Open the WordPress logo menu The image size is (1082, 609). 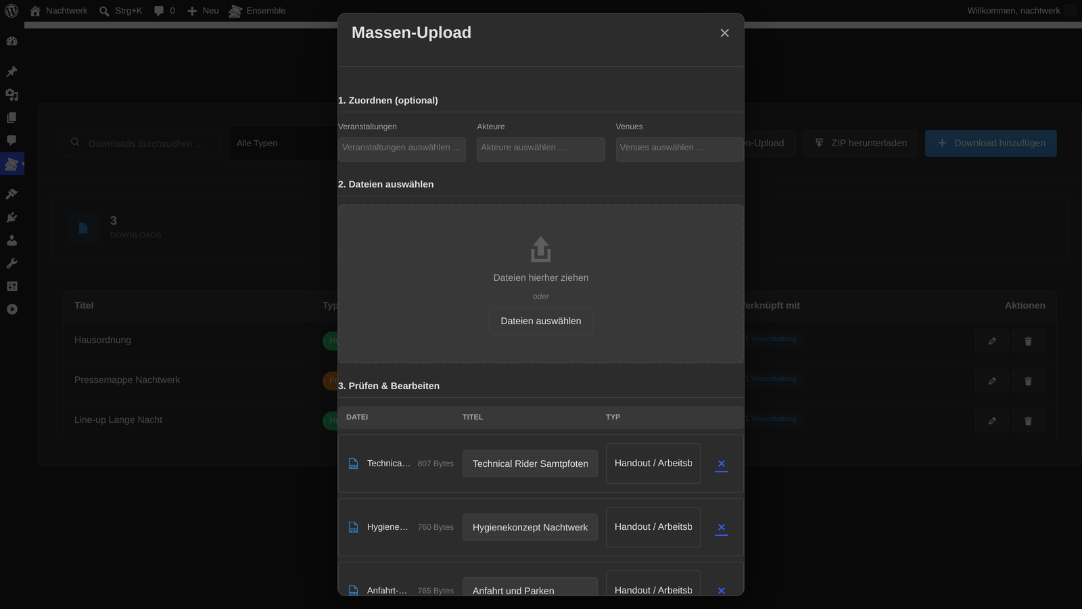[11, 11]
